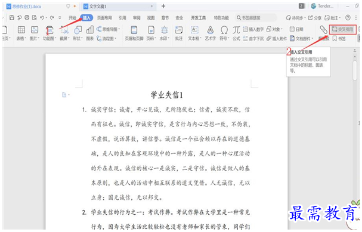The image size is (362, 232).
Task: Open the 艺术字 word art gallery
Action: 211,33
